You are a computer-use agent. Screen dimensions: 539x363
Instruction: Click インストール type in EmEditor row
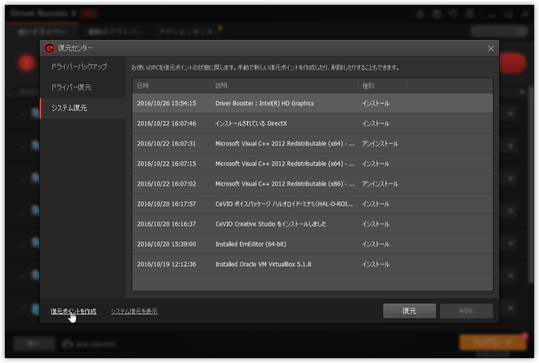(x=375, y=244)
